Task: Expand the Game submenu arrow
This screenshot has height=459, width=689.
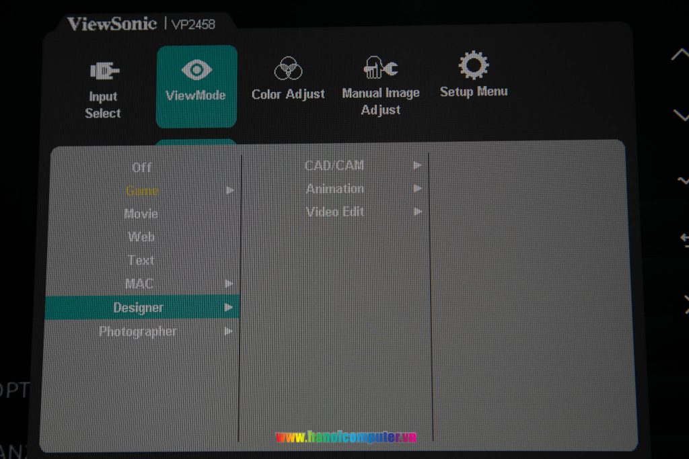Action: 230,190
